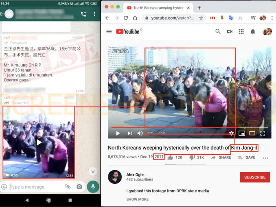Open the red m browser extension
This screenshot has width=276, height=207.
coord(212,18)
